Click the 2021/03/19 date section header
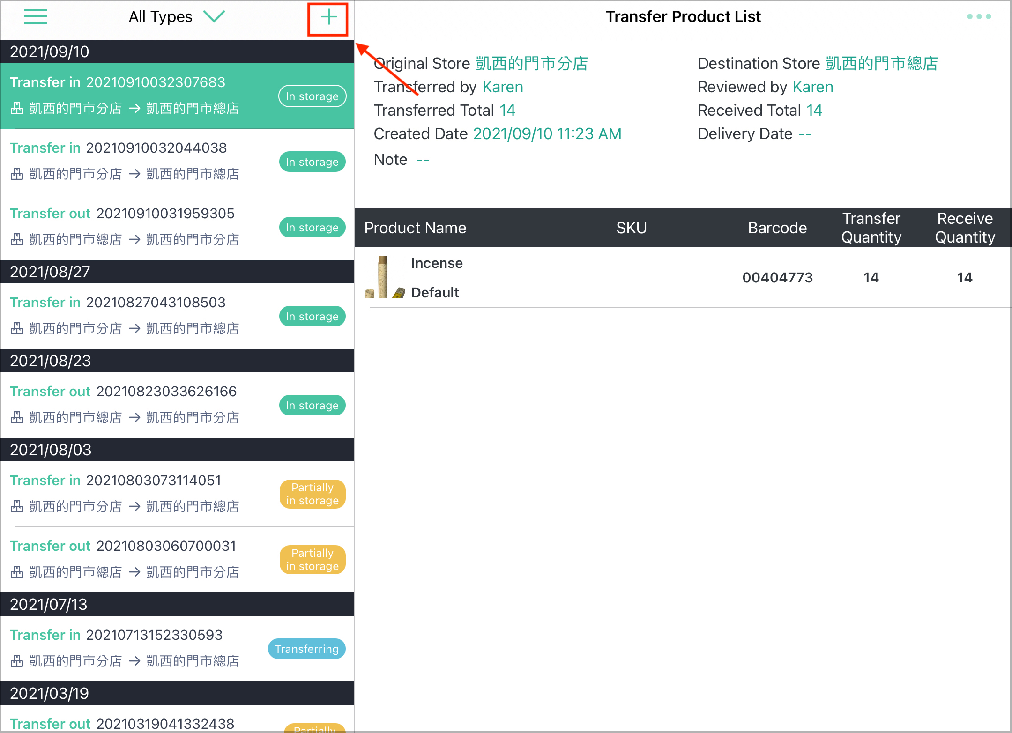Viewport: 1012px width, 733px height. (x=177, y=693)
